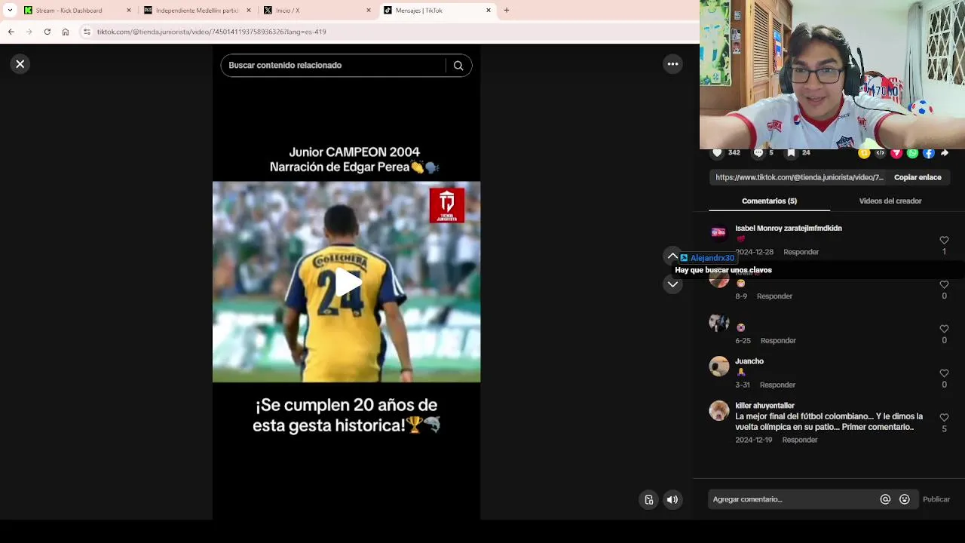Screen dimensions: 965x543
Task: Send to friends with the red arrow icon
Action: click(x=896, y=153)
